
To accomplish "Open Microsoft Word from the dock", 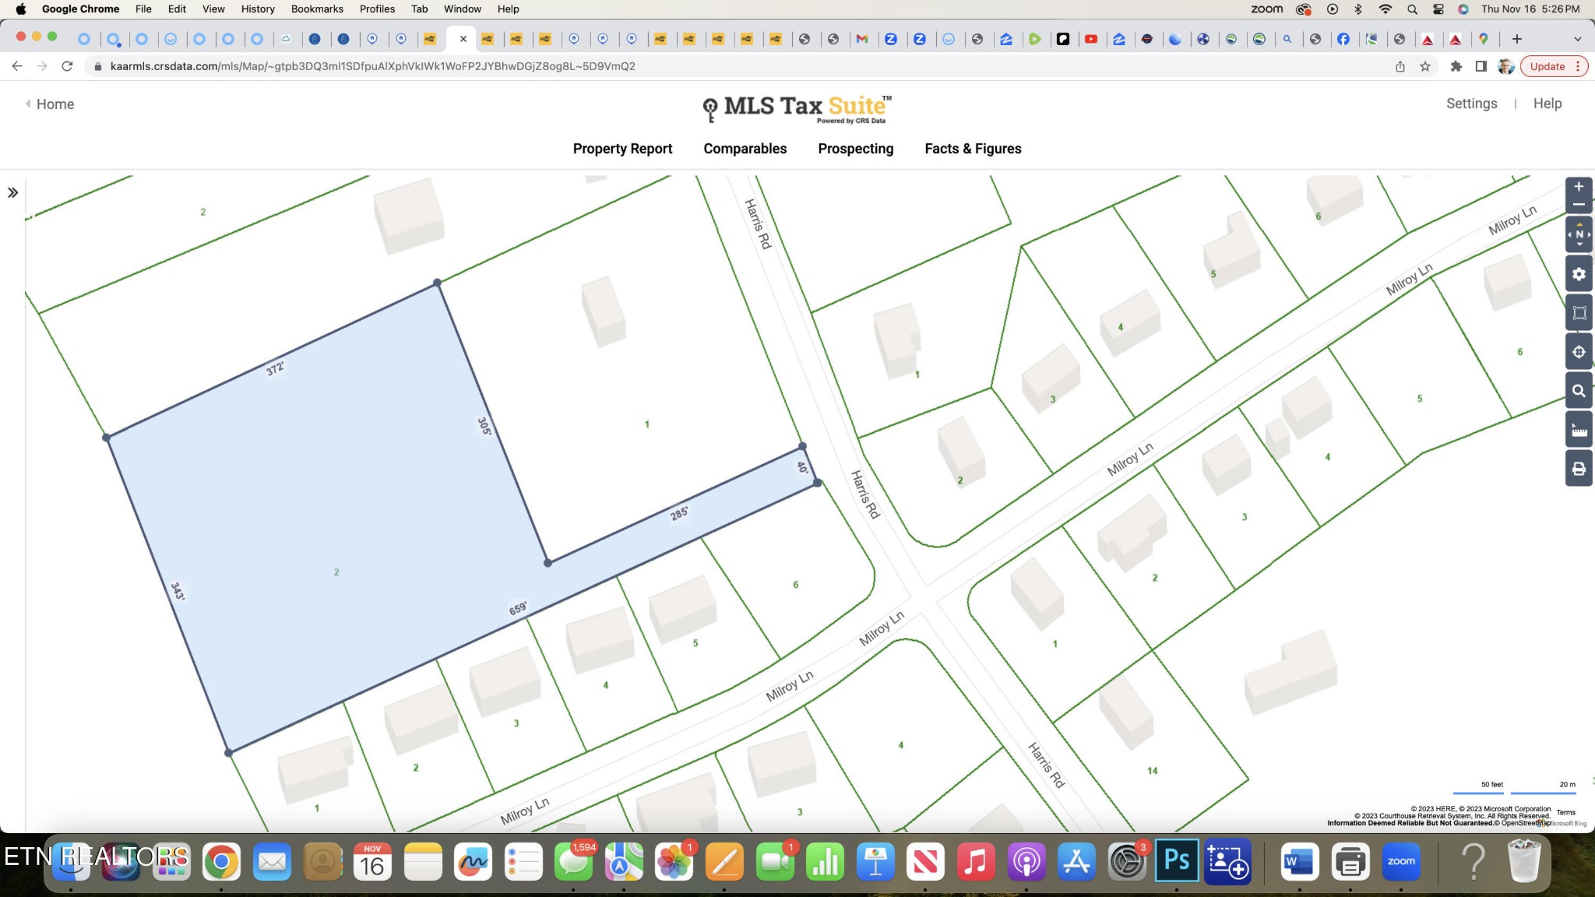I will pos(1298,861).
